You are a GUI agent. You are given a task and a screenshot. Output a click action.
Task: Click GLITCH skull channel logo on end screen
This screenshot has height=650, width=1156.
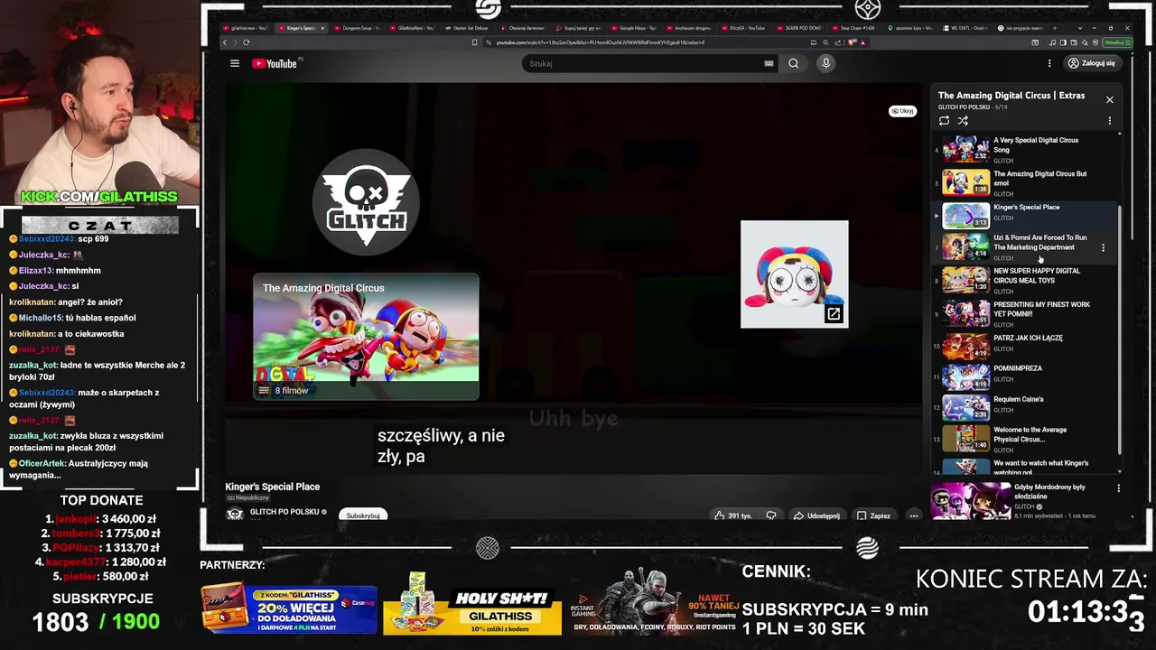point(366,202)
